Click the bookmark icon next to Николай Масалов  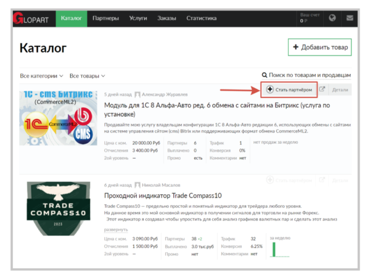(138, 185)
